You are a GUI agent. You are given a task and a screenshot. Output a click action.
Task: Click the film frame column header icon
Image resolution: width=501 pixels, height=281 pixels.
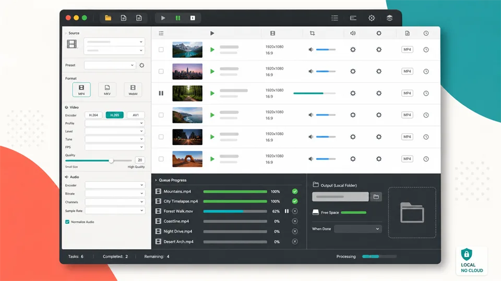(x=272, y=33)
